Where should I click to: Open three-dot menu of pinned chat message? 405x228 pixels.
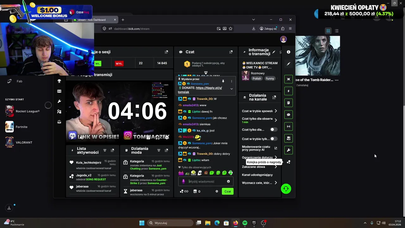click(231, 81)
